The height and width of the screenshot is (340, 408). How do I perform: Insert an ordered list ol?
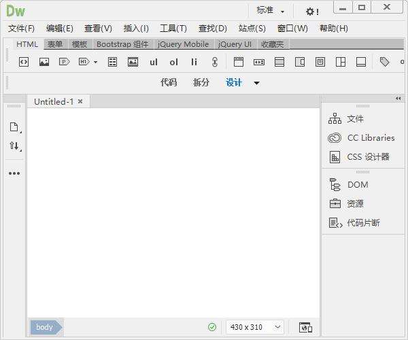174,62
